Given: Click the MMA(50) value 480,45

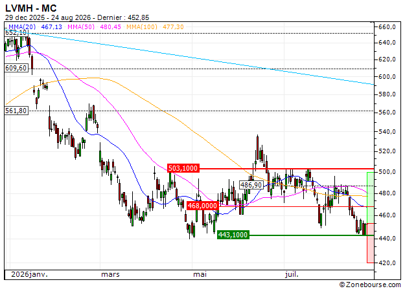Looking at the screenshot, I should click(x=110, y=27).
